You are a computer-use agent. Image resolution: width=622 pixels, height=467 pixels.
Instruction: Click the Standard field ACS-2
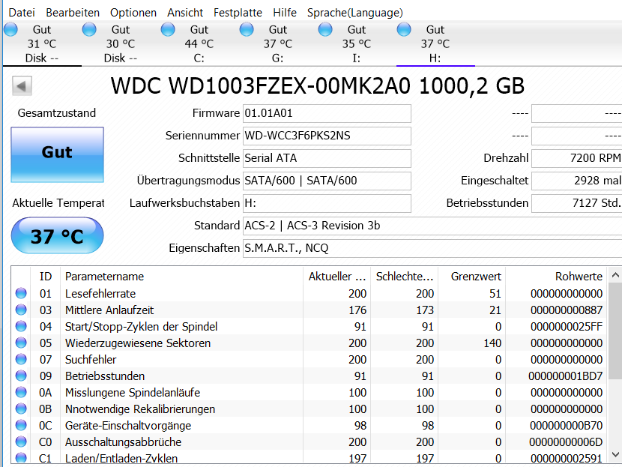432,226
